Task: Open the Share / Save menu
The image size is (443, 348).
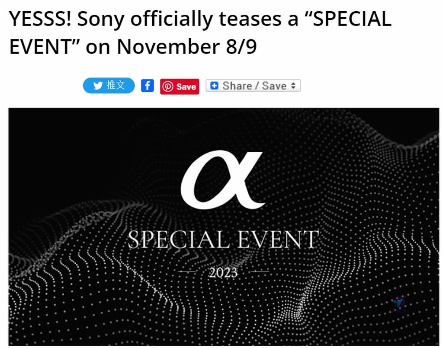Action: click(x=253, y=86)
